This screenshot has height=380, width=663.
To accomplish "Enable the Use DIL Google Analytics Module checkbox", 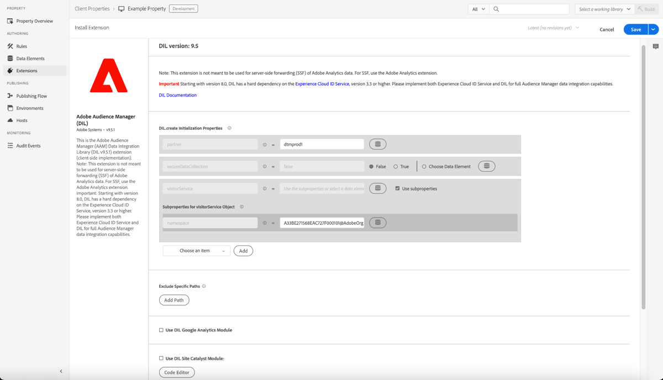I will click(x=161, y=330).
